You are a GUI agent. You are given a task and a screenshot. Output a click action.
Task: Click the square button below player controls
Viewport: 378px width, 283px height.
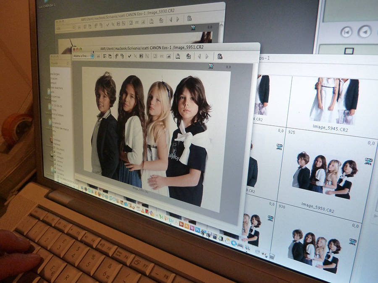point(349,51)
